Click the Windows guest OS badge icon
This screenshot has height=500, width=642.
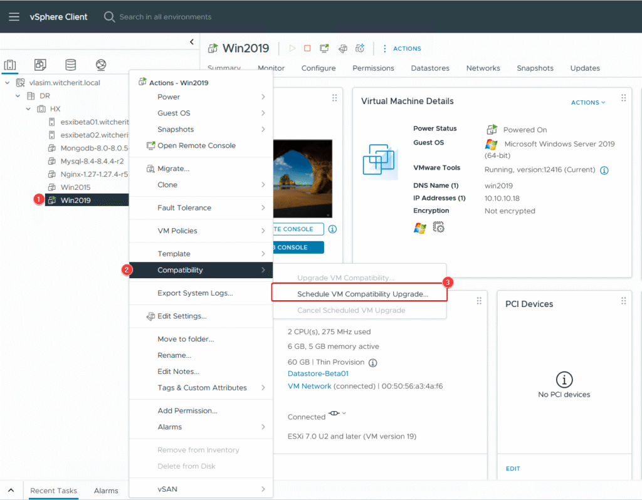(419, 228)
